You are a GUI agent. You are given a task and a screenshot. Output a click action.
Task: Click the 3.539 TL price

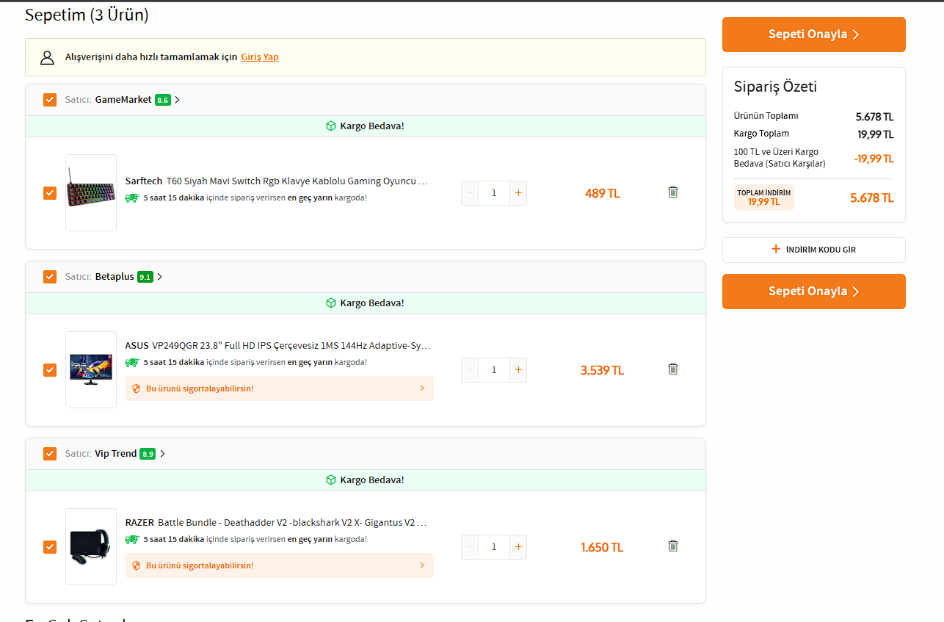(603, 371)
